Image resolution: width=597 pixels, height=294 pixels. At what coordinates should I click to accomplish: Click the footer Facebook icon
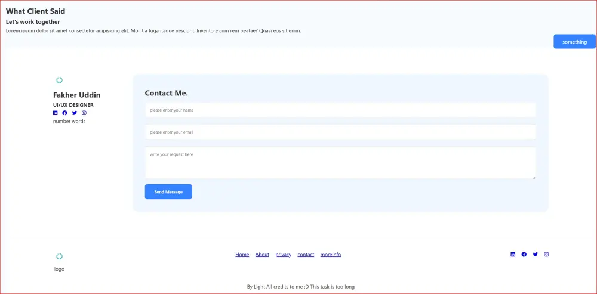524,255
